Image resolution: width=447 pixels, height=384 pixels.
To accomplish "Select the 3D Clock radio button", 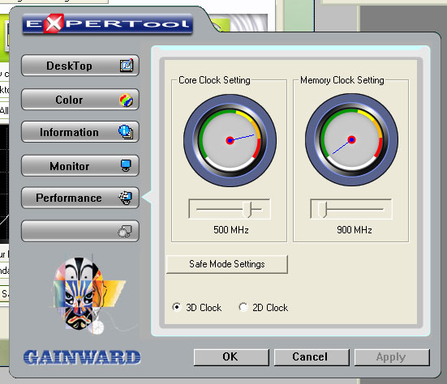I will 177,307.
